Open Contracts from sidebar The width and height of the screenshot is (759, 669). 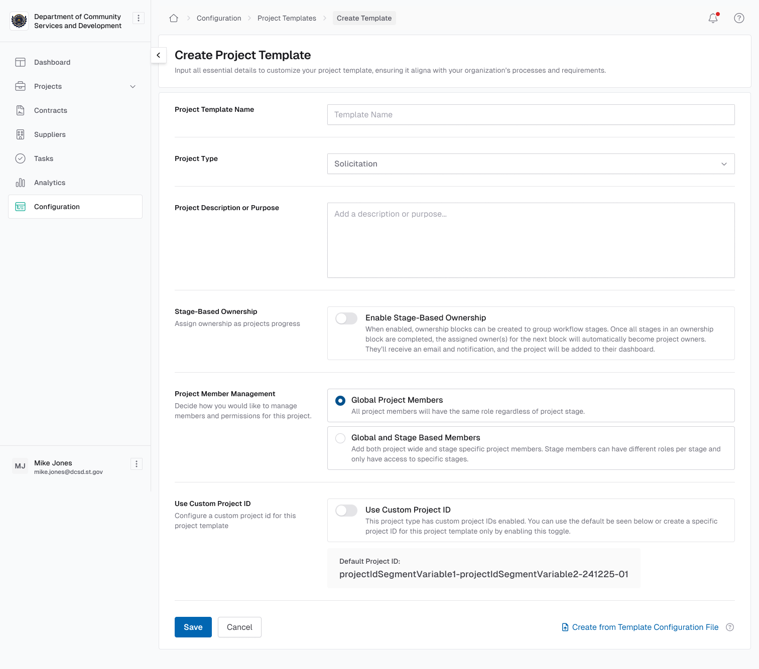click(x=50, y=110)
